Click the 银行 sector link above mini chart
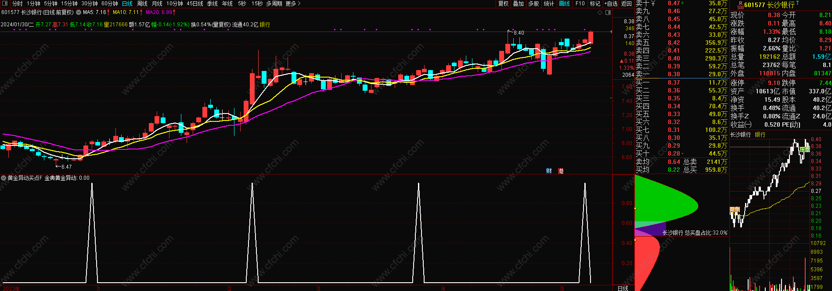Image resolution: width=832 pixels, height=291 pixels. [x=760, y=135]
